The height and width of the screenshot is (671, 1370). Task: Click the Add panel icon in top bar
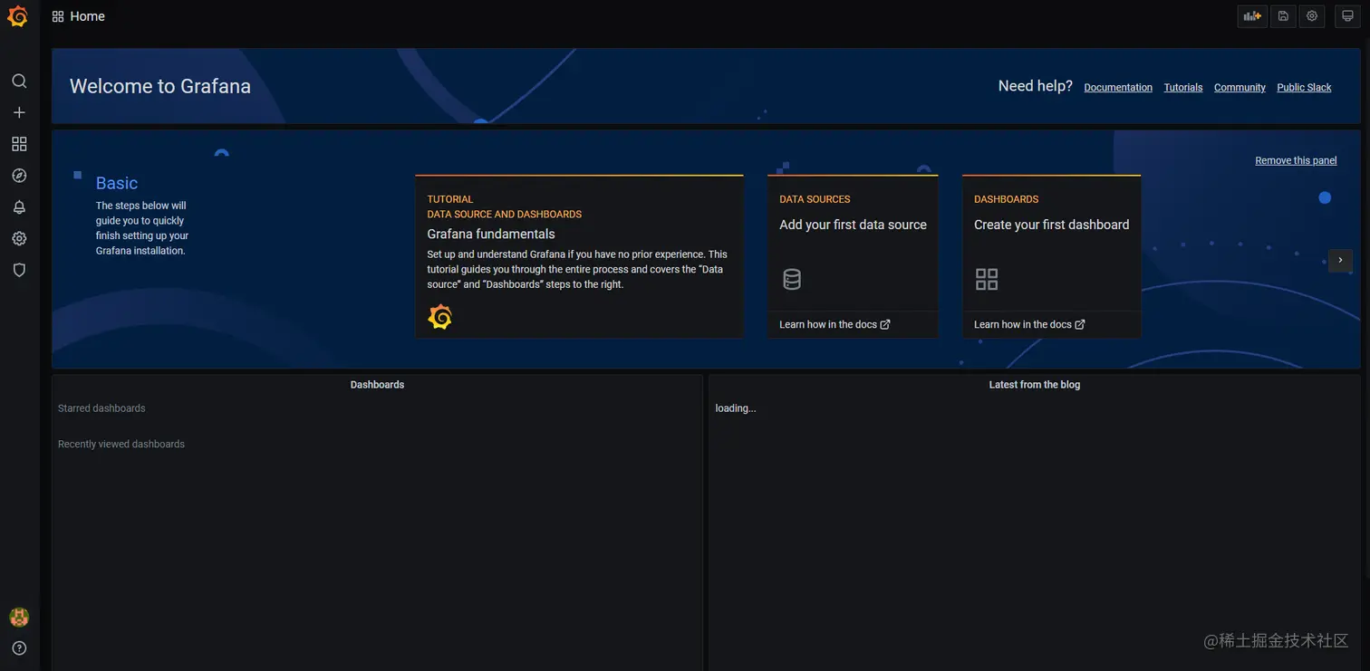(1252, 16)
